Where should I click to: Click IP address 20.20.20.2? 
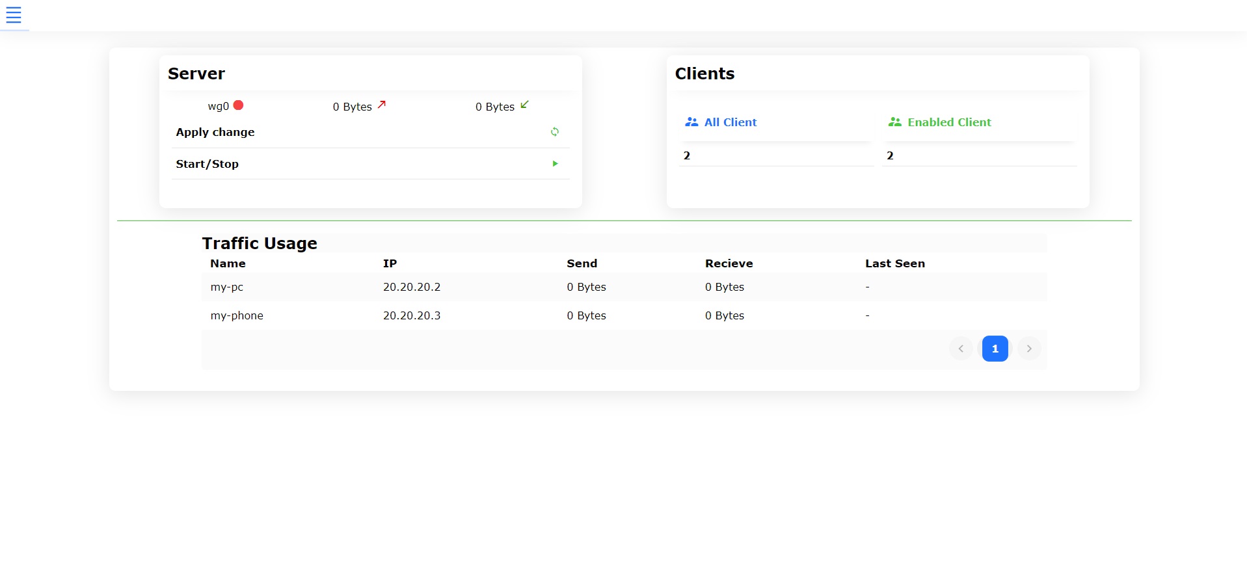412,287
